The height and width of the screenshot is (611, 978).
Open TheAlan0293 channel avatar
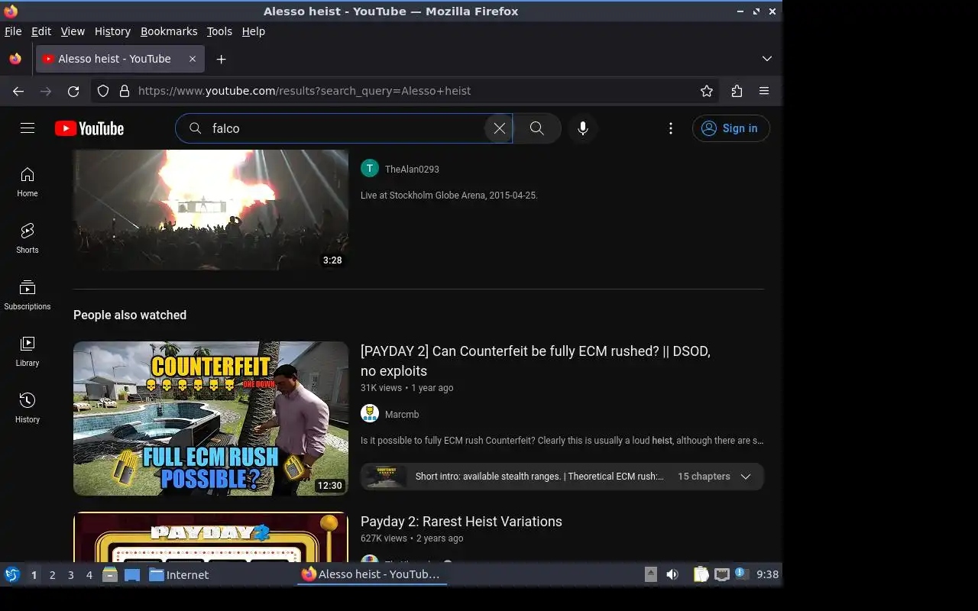pyautogui.click(x=370, y=169)
